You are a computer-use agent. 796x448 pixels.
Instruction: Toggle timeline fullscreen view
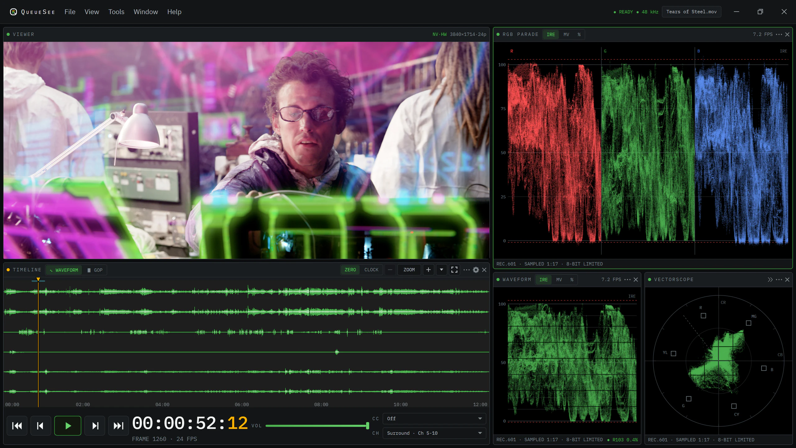[x=454, y=270]
